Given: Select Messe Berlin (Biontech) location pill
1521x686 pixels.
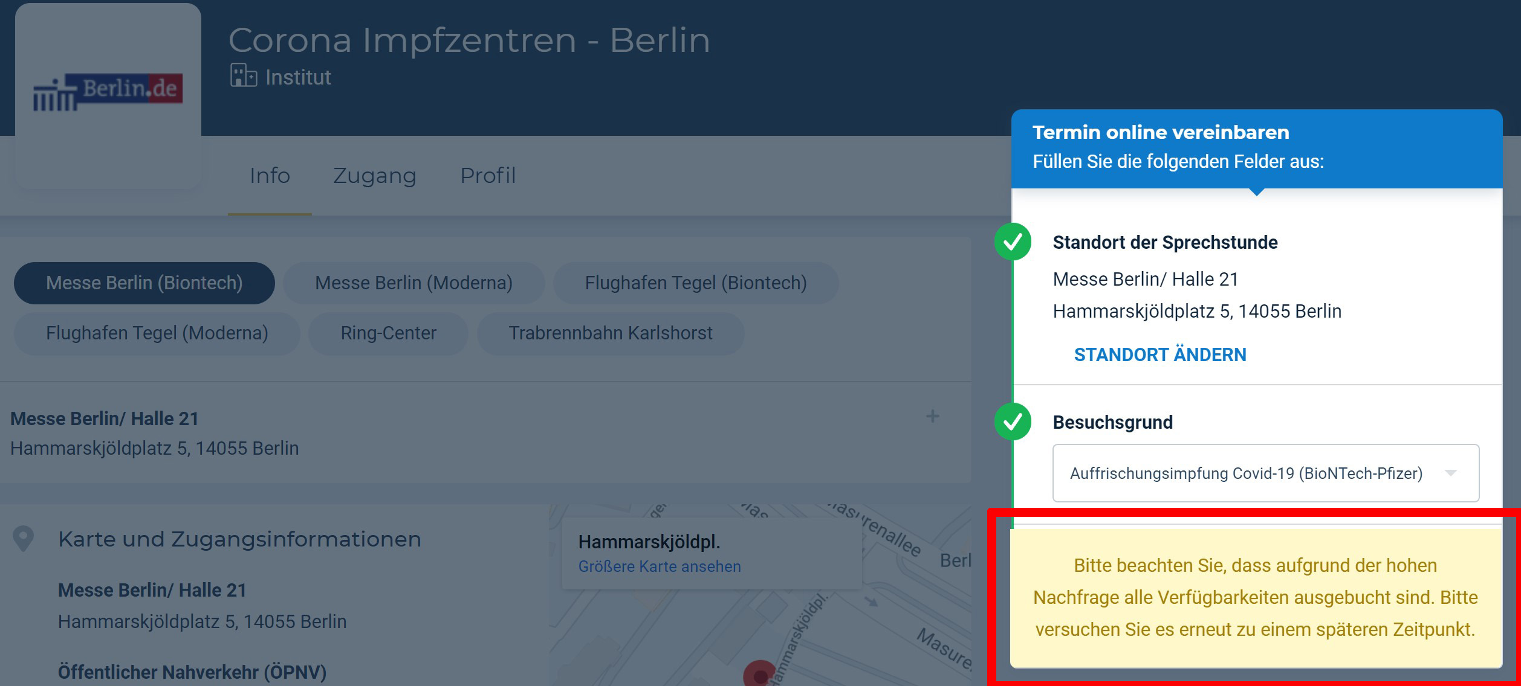Looking at the screenshot, I should coord(144,283).
